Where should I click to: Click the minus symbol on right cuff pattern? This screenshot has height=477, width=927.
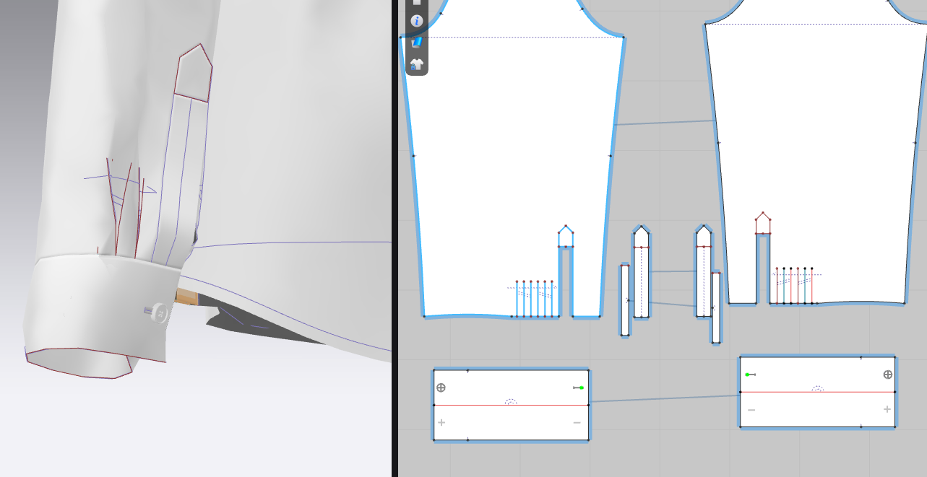click(751, 410)
